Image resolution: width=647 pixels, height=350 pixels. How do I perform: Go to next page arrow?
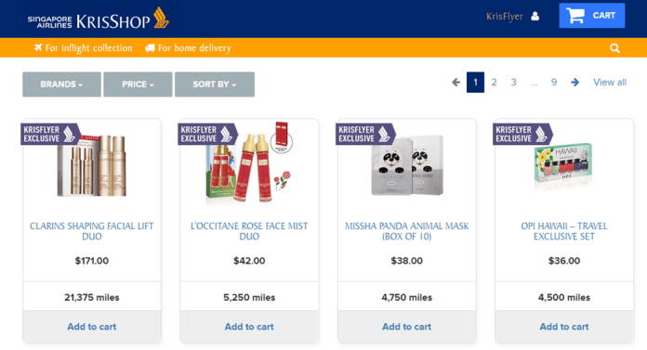(574, 82)
